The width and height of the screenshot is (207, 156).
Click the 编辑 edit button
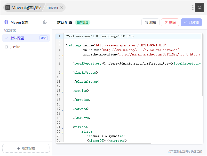[150, 22]
